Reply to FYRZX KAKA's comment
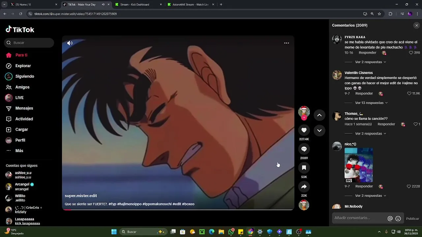 pos(367,53)
